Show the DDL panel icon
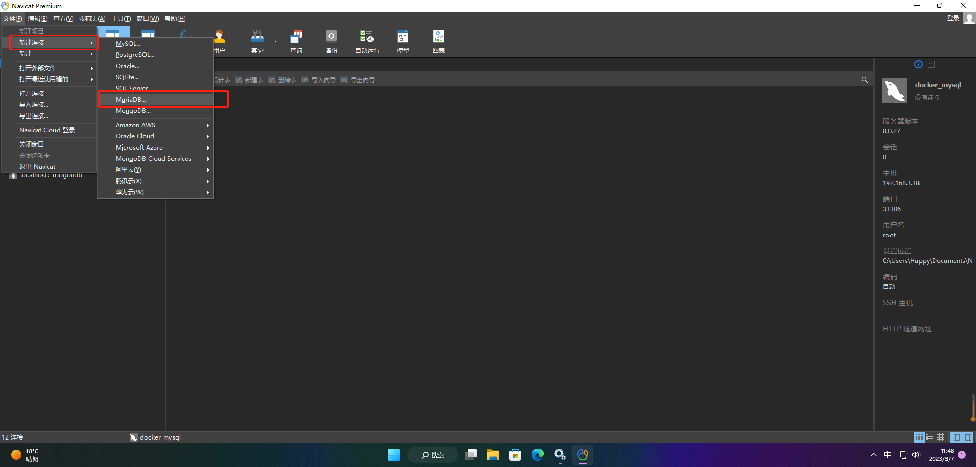 point(931,64)
